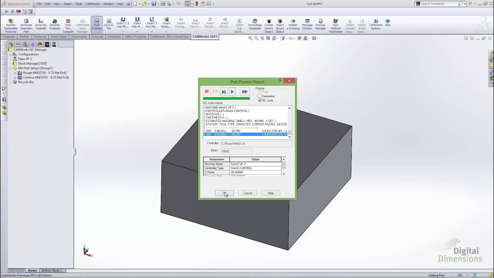
Task: Open the Insert menu
Action: [68, 4]
